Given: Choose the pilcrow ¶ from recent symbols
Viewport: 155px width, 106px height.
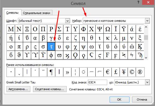Looking at the screenshot, I should click(51, 72).
